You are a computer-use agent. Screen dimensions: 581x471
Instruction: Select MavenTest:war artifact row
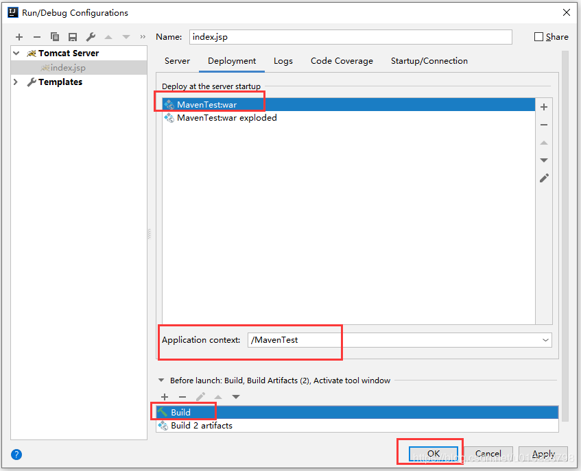click(x=348, y=104)
